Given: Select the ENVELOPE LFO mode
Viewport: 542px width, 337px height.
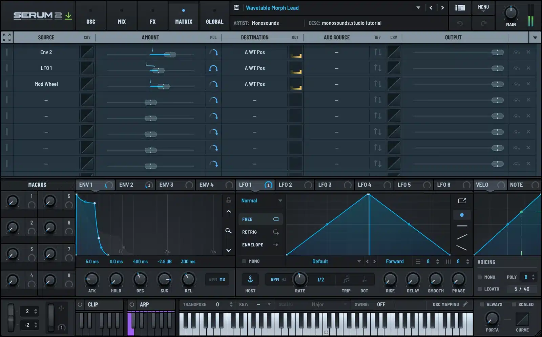Looking at the screenshot, I should pyautogui.click(x=260, y=245).
